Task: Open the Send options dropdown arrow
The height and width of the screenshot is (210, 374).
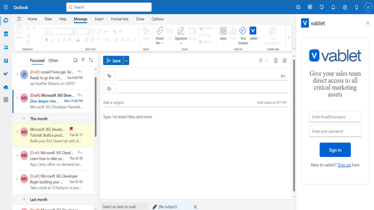Action: 126,61
